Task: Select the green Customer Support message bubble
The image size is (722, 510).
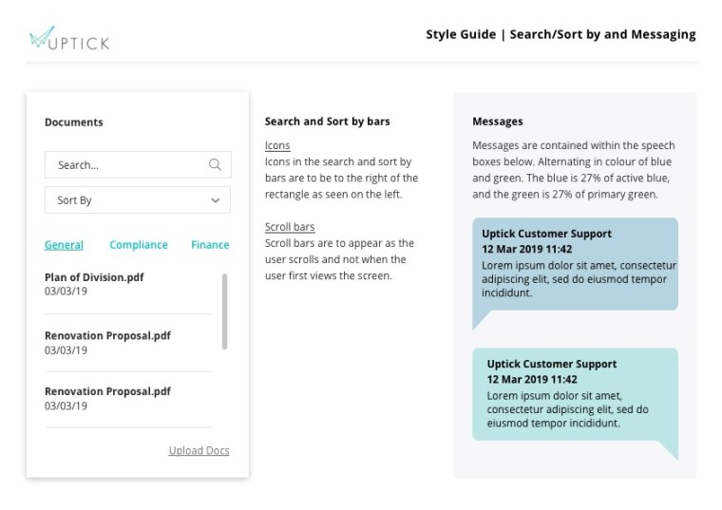Action: tap(575, 394)
